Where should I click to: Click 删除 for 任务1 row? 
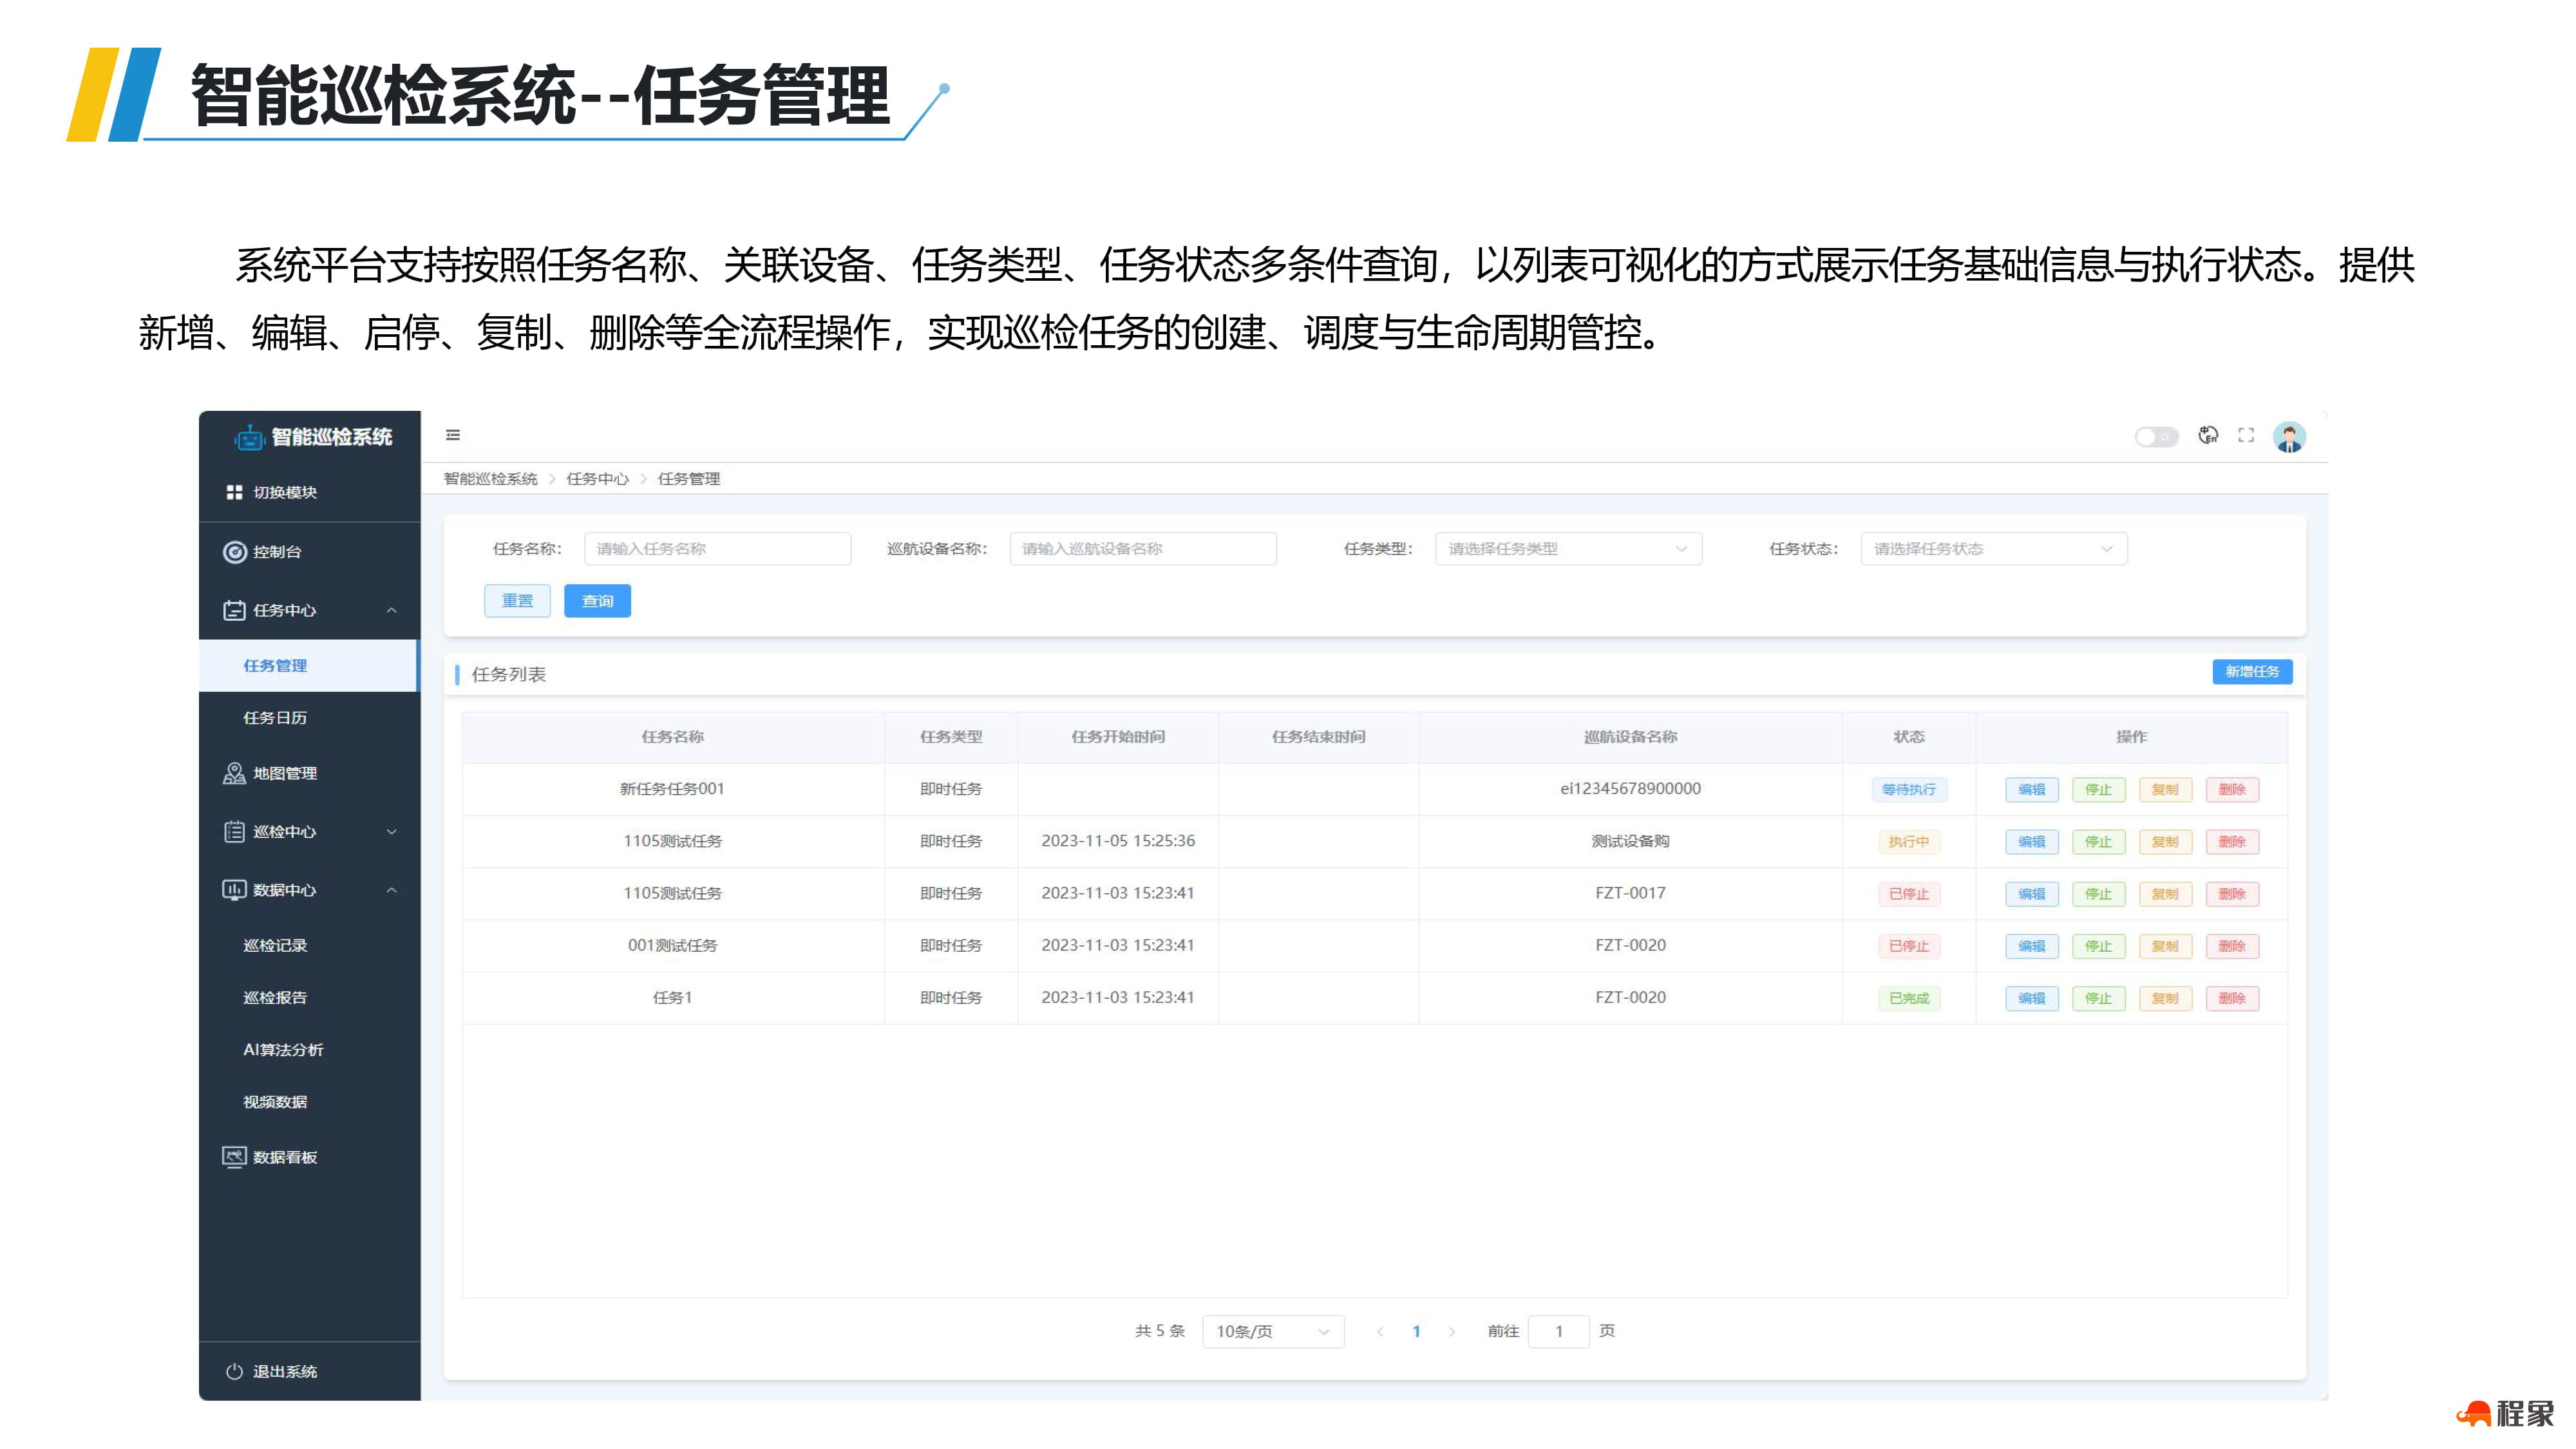[x=2232, y=998]
